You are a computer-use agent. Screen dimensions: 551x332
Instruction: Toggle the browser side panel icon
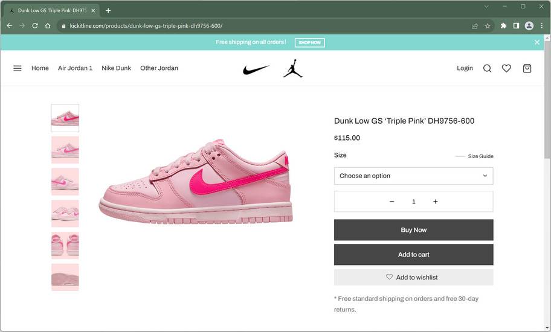516,25
